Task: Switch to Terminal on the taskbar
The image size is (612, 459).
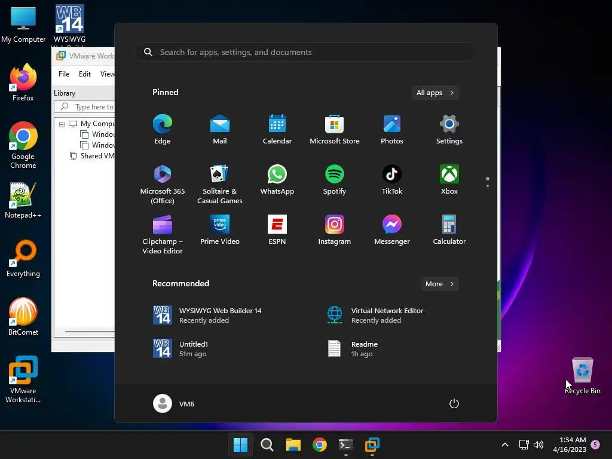Action: tap(346, 445)
